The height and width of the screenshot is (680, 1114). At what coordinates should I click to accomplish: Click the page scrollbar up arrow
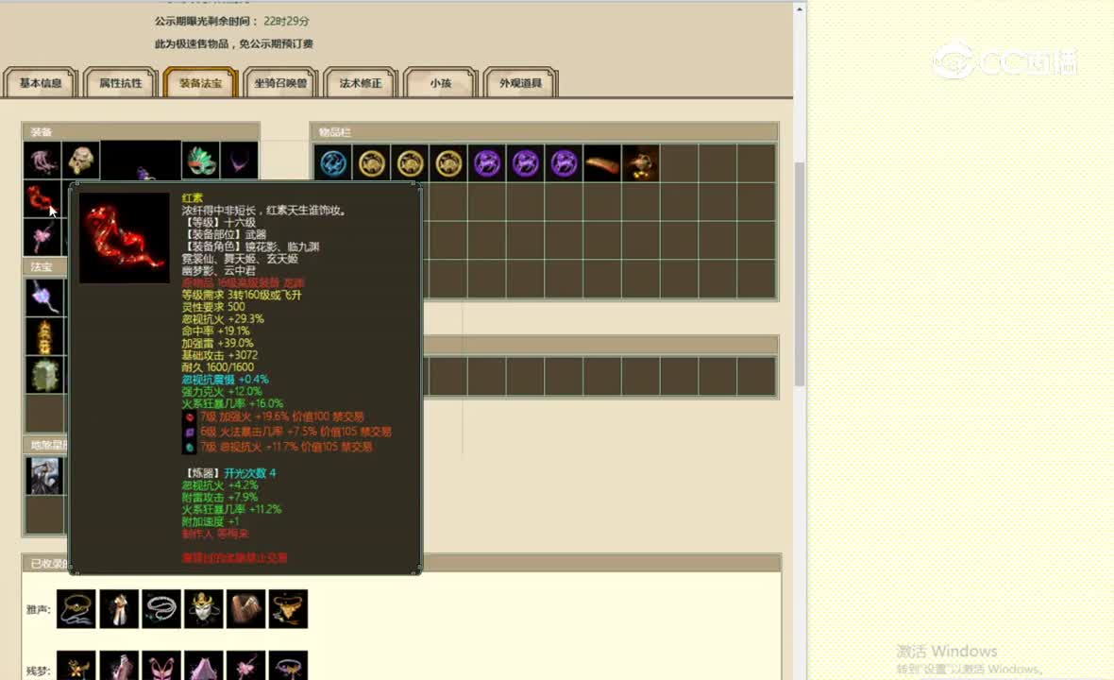click(x=800, y=9)
